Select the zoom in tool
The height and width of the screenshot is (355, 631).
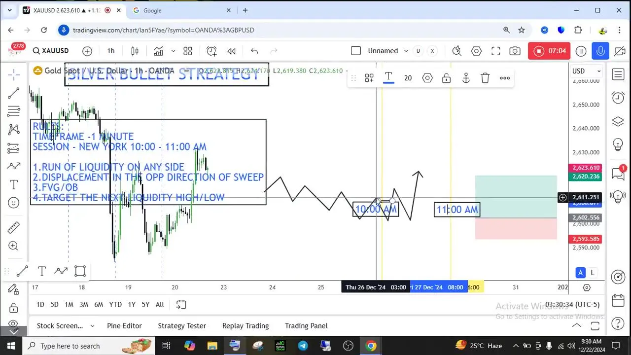point(14,246)
